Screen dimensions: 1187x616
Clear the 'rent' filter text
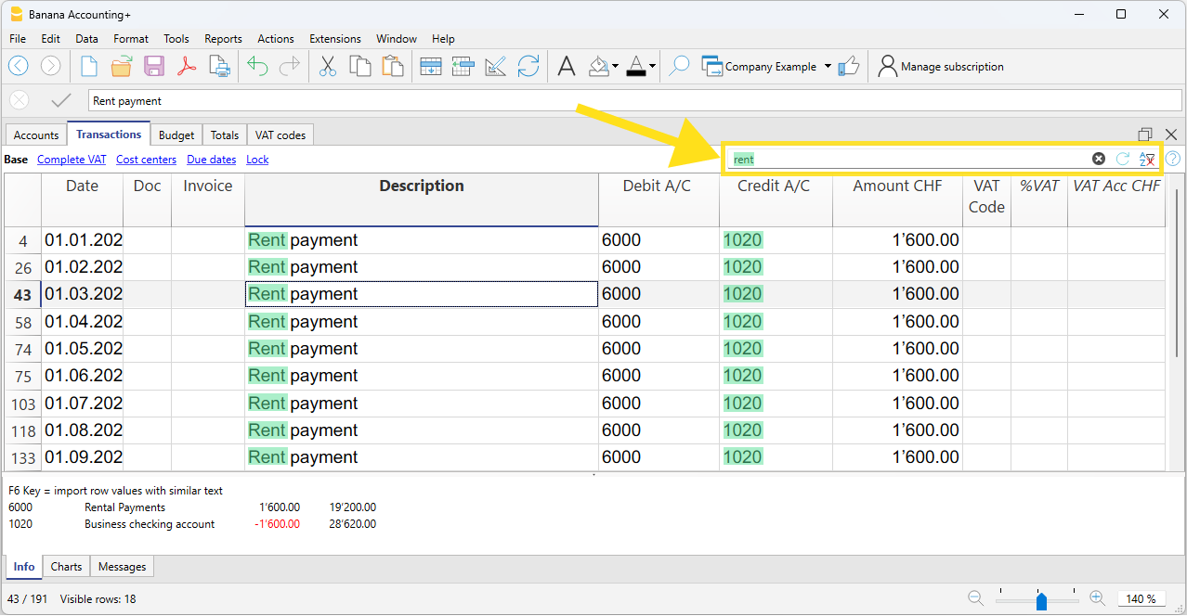[x=1099, y=159]
